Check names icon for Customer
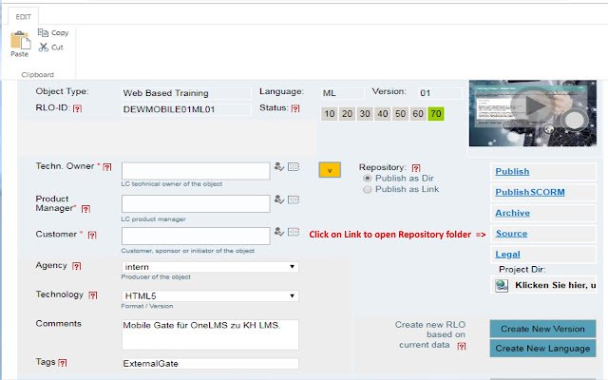The image size is (608, 380). click(279, 232)
